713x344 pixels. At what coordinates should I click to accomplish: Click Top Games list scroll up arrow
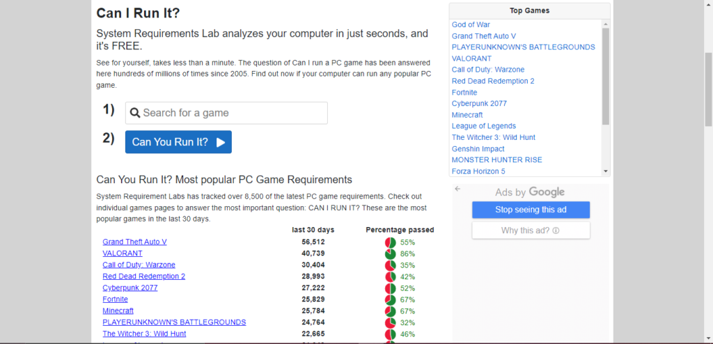click(605, 24)
